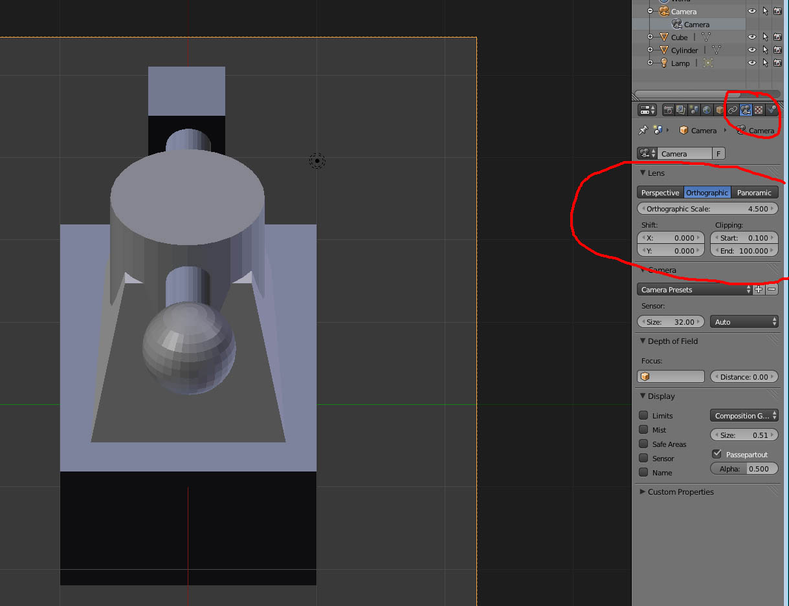The width and height of the screenshot is (789, 606).
Task: Toggle the pin icon in properties breadcrumb
Action: 643,130
